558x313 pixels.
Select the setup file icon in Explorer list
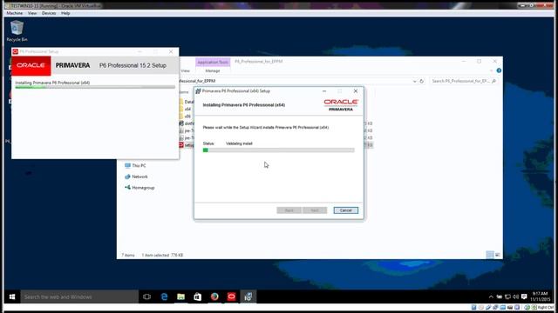181,145
